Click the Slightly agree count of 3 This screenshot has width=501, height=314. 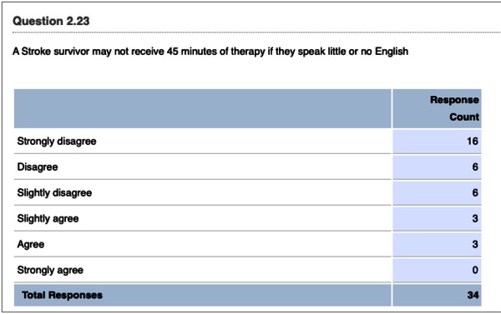pos(475,218)
